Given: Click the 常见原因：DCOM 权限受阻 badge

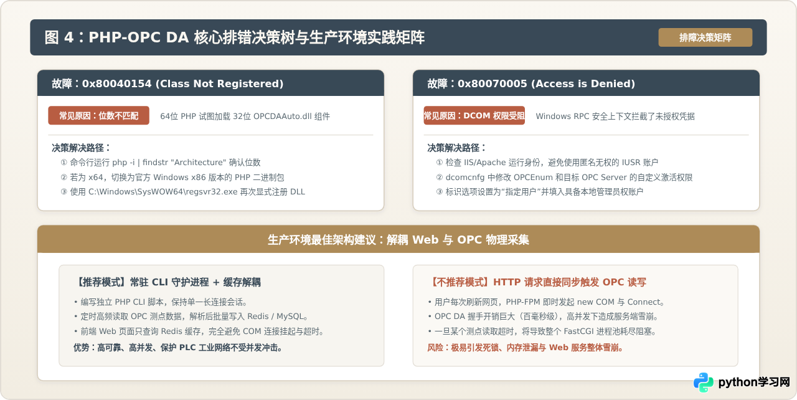Looking at the screenshot, I should (474, 116).
